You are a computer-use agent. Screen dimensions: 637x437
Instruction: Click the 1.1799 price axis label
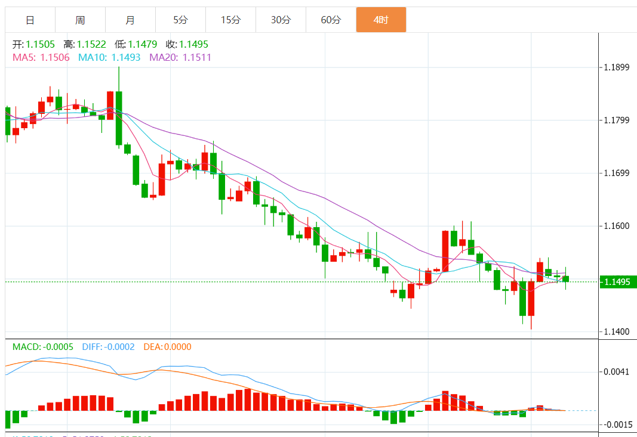616,120
